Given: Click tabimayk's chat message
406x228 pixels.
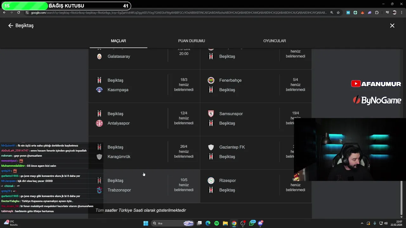Looking at the screenshot, I should click(x=27, y=211).
